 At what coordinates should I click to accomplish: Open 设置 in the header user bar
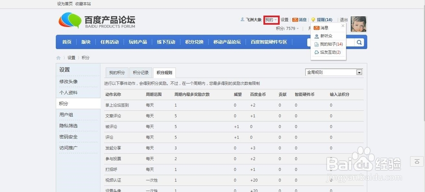coord(284,20)
